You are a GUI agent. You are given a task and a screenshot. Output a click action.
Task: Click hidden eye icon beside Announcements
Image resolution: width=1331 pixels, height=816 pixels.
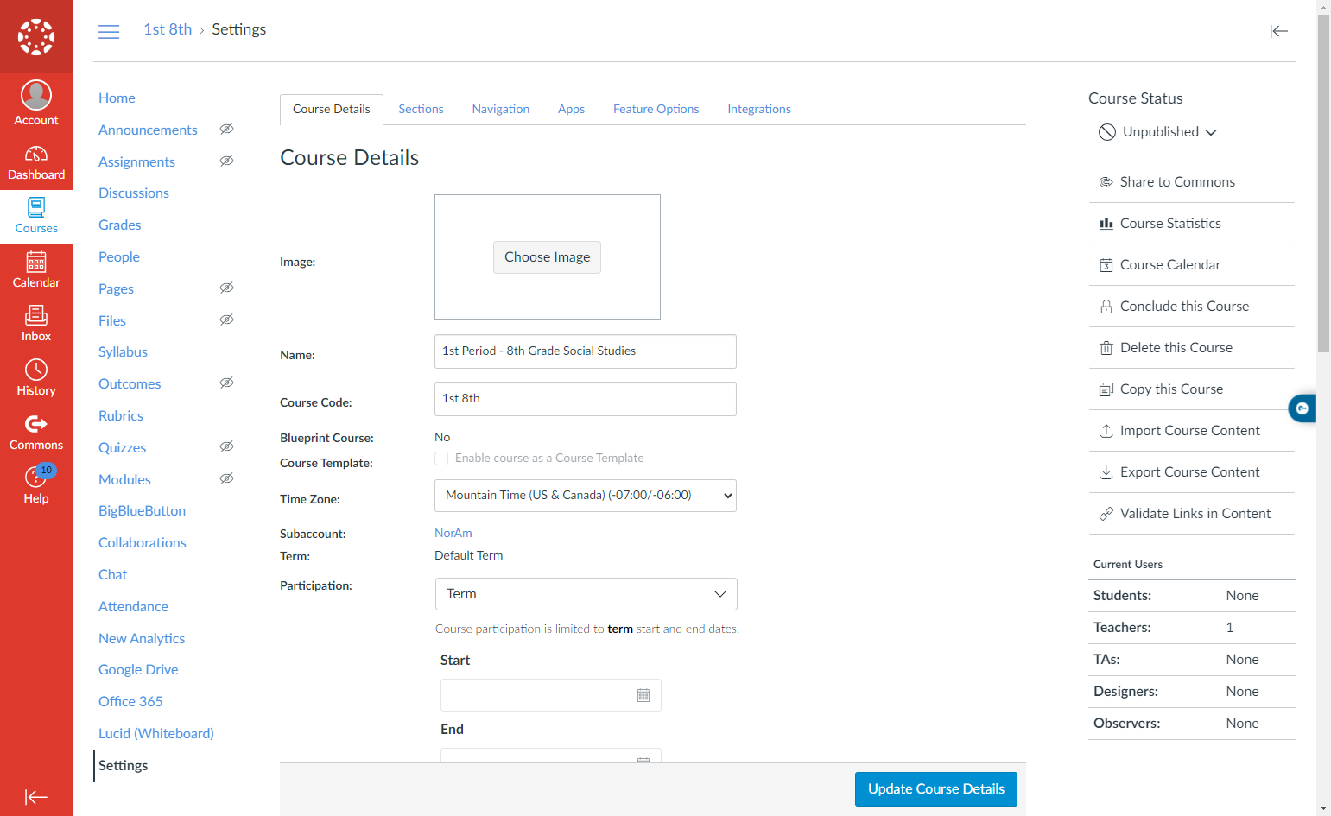[x=227, y=129]
